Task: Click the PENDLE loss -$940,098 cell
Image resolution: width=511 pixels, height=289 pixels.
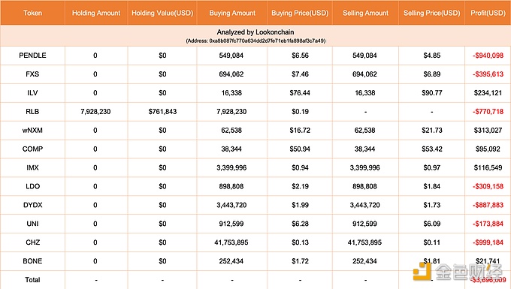Action: (488, 56)
